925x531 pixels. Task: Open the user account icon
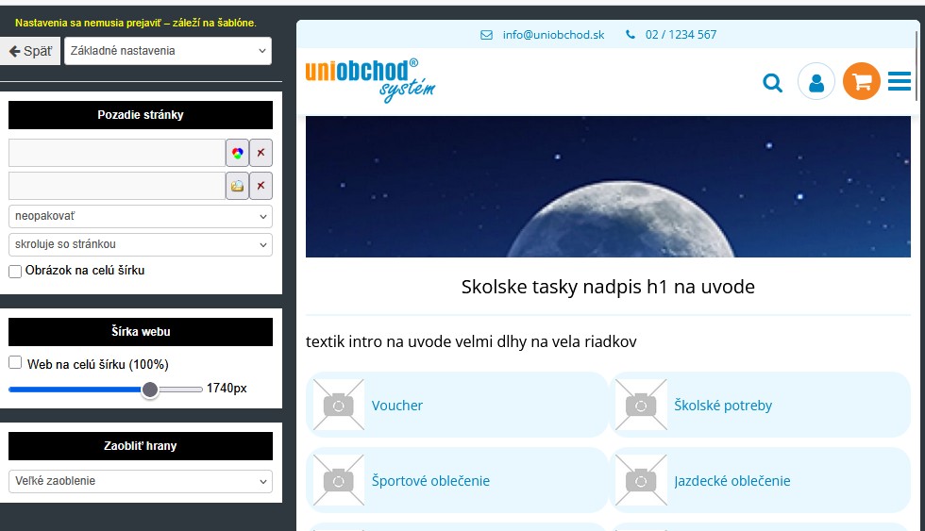click(x=816, y=82)
